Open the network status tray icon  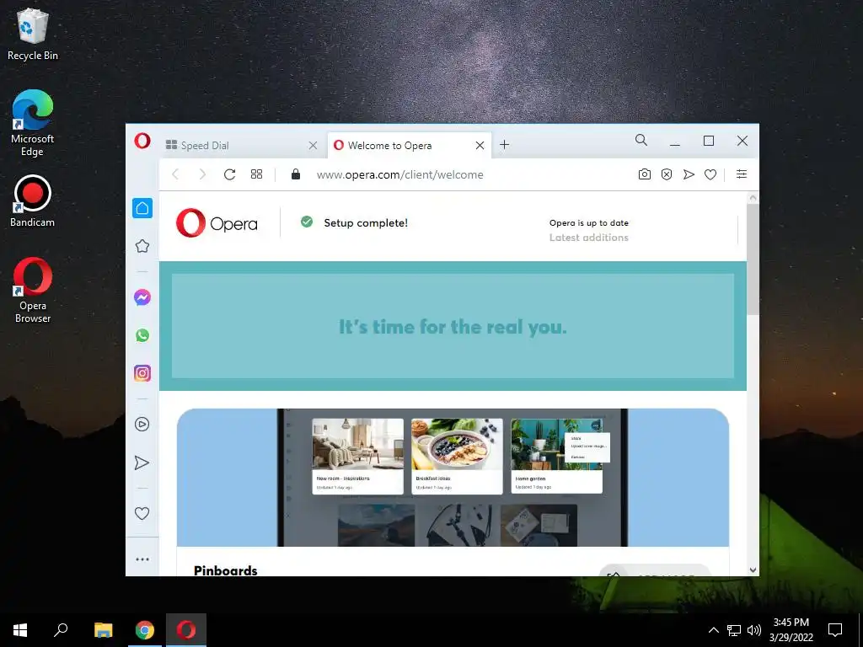click(734, 630)
